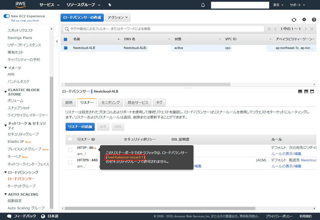Image resolution: width=320 pixels, height=220 pixels.
Task: Collapse the イメージ sidebar section
Action: (6, 68)
